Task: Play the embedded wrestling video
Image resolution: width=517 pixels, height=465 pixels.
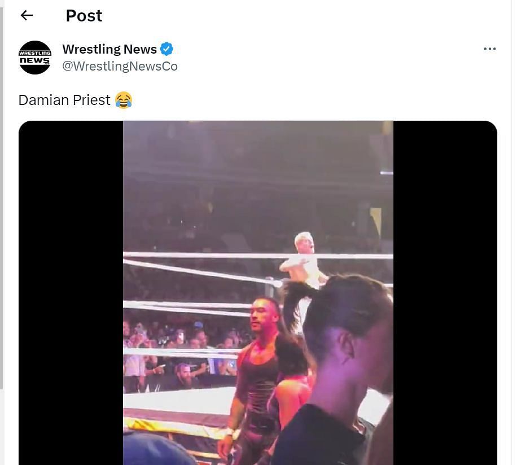Action: (258, 293)
